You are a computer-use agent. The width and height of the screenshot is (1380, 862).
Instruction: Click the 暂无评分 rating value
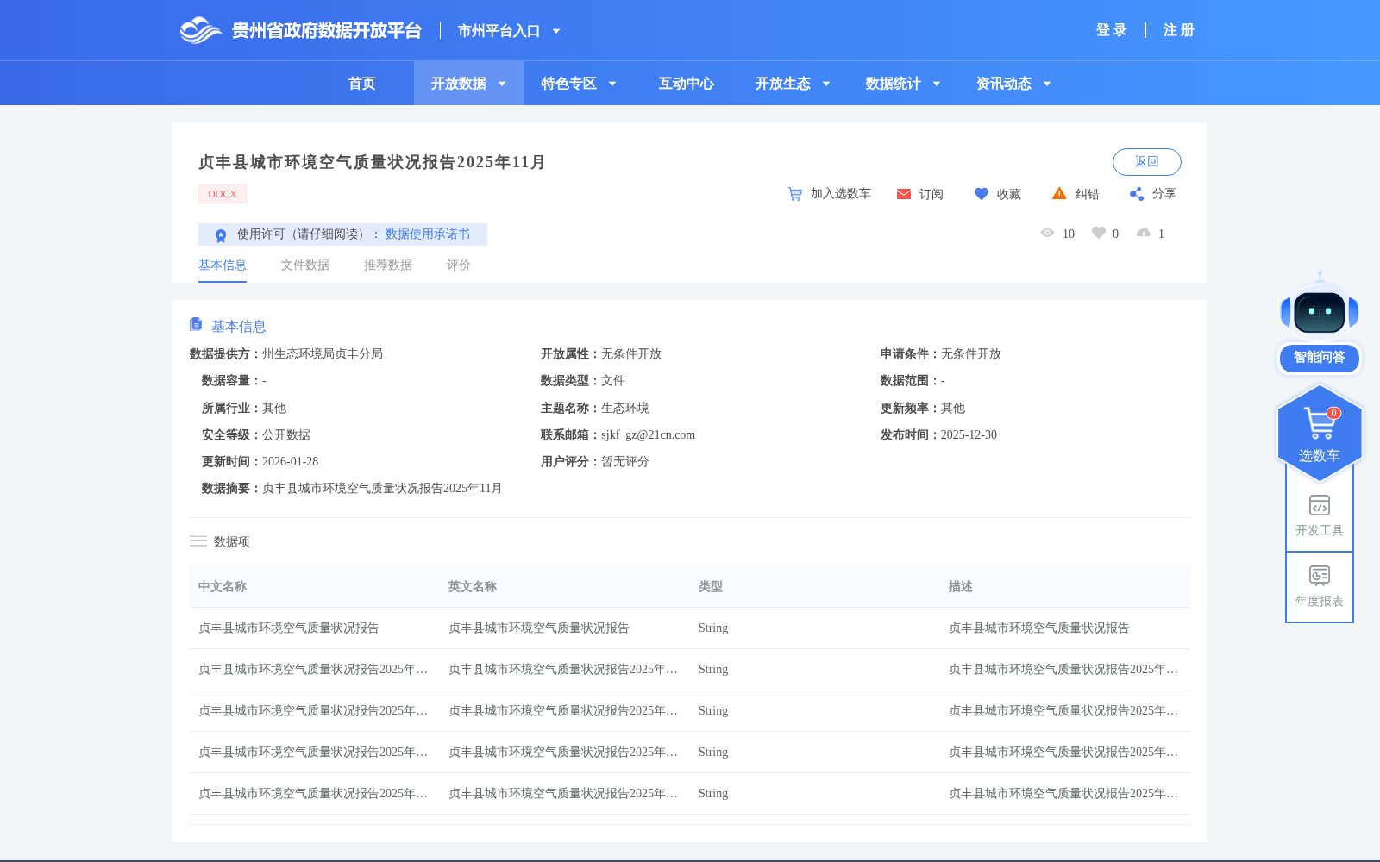point(625,462)
